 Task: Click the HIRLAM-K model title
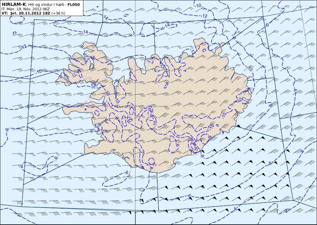(x=14, y=5)
